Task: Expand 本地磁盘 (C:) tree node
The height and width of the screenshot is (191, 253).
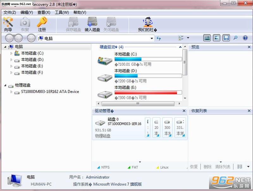Action: (11, 53)
